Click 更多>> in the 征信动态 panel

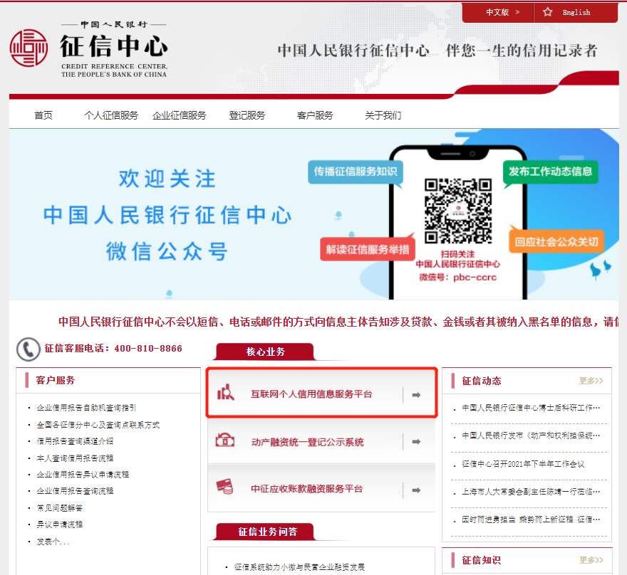(591, 381)
